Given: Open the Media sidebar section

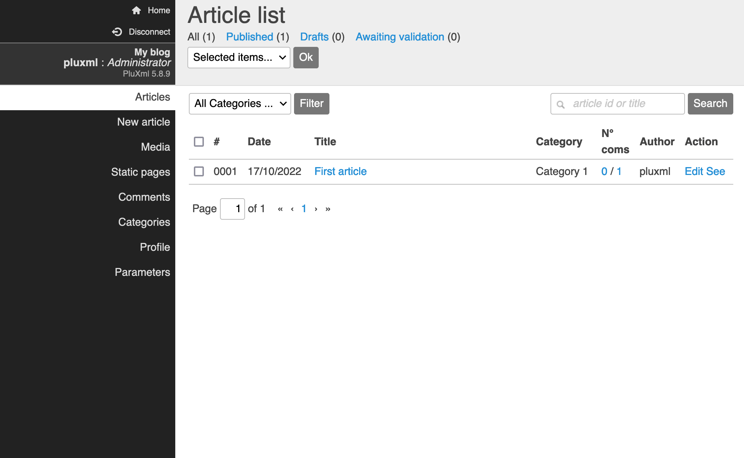Looking at the screenshot, I should [x=155, y=147].
